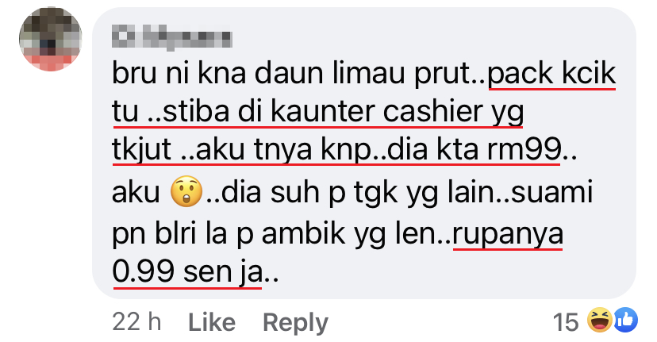Viewport: 657px width, 342px height.
Task: Reply to this comment
Action: pyautogui.click(x=295, y=323)
